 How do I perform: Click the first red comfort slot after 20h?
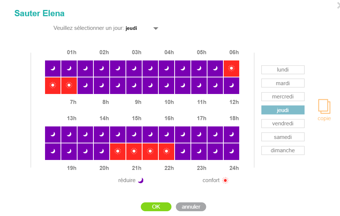(118, 151)
